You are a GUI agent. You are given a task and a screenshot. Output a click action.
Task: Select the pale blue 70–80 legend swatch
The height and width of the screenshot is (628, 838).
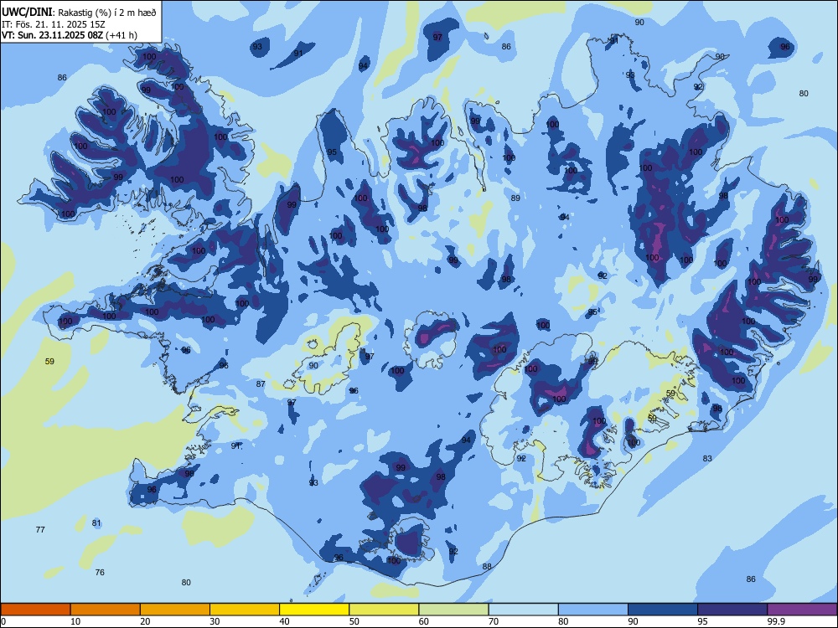(x=524, y=610)
